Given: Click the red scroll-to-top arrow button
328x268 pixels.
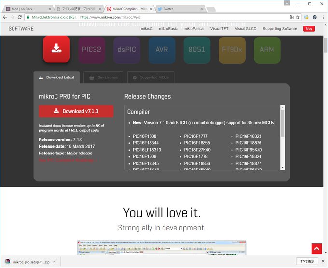Looking at the screenshot, I should pyautogui.click(x=316, y=248).
